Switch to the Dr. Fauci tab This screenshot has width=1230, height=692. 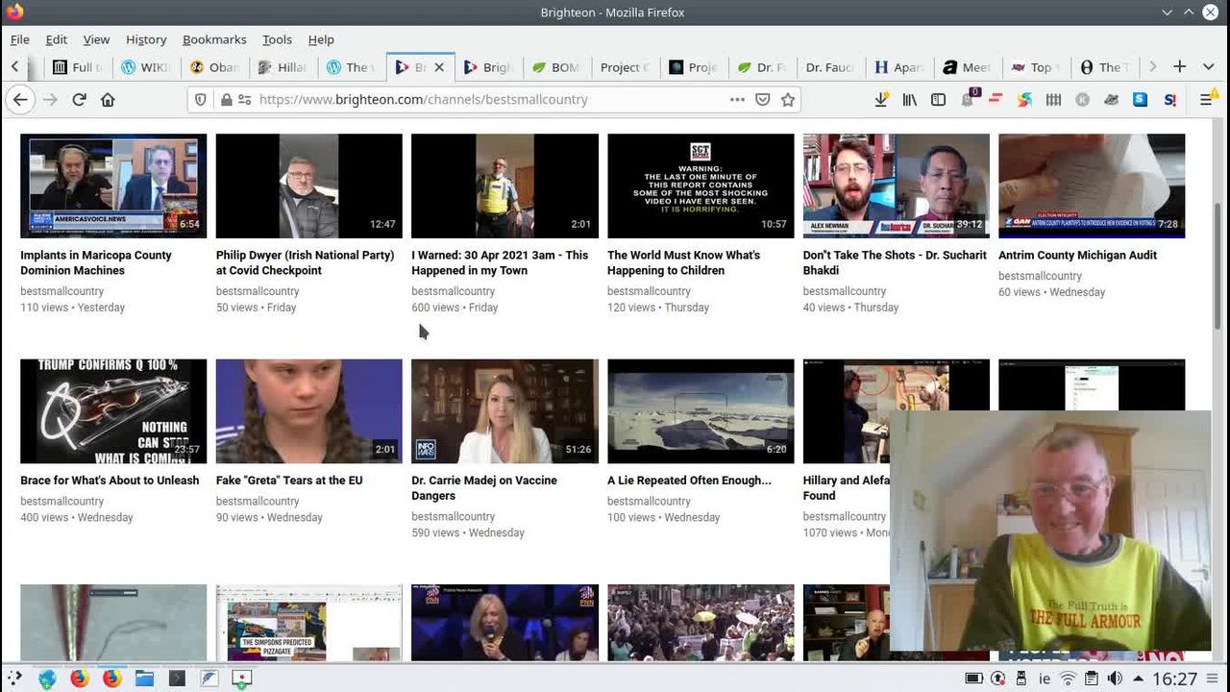(x=827, y=67)
